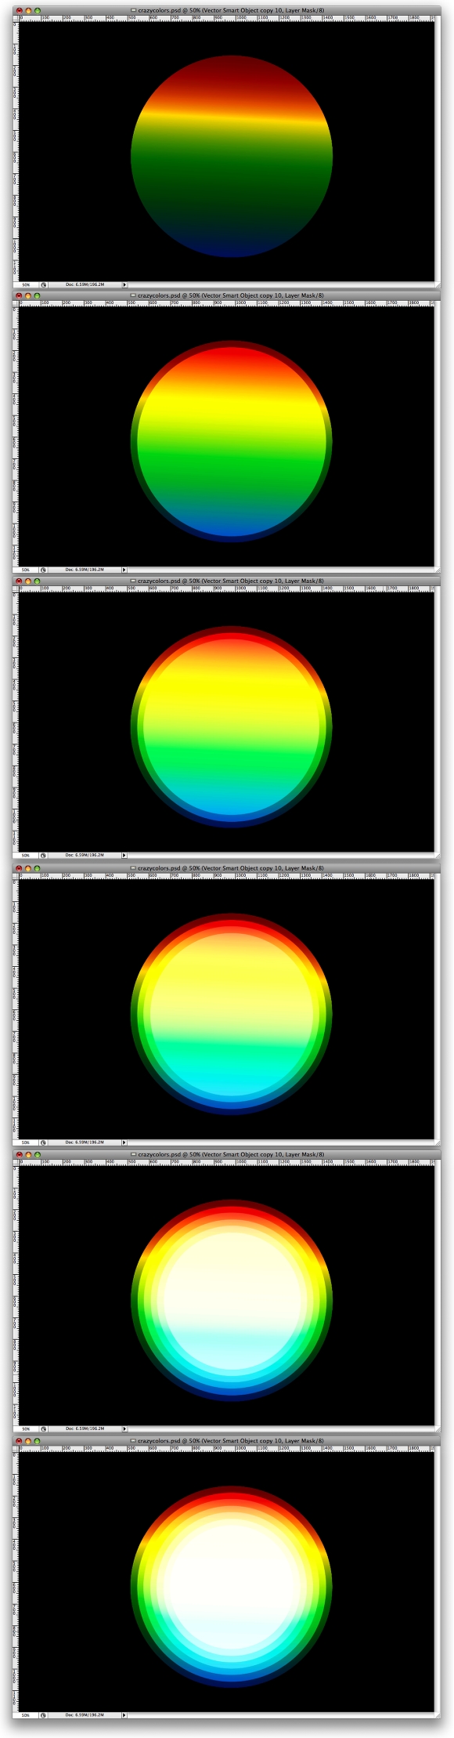Click 'Doc: 6.59M/196.2M' in the third window
The width and height of the screenshot is (454, 1738).
click(x=85, y=855)
